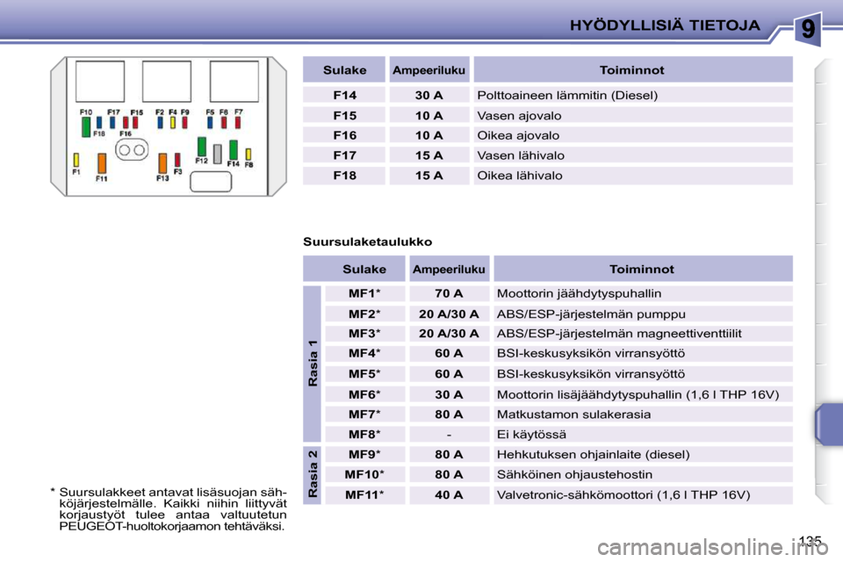
Task: Click the green F10 fuse in the diagram
Action: [85, 127]
